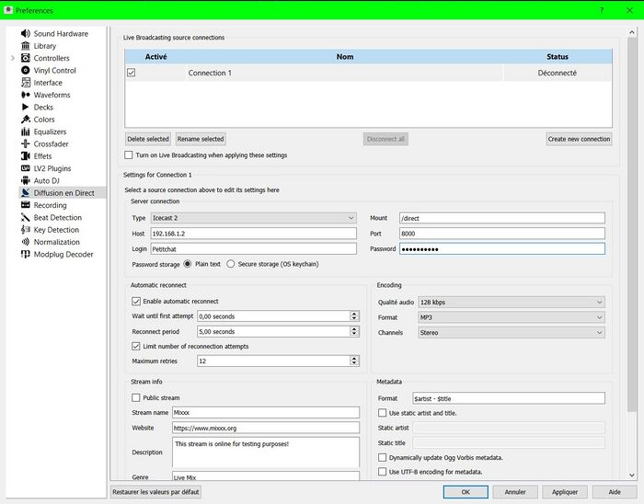Click the Controllers icon in sidebar

[26, 58]
